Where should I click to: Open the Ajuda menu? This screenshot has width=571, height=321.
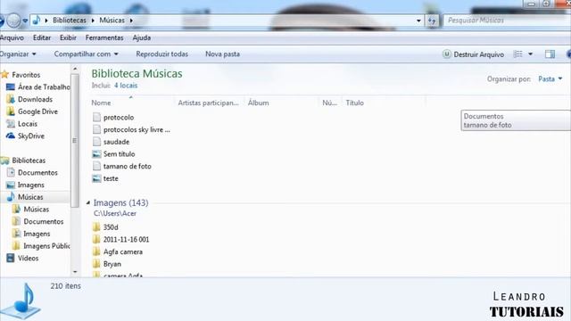[x=142, y=37]
